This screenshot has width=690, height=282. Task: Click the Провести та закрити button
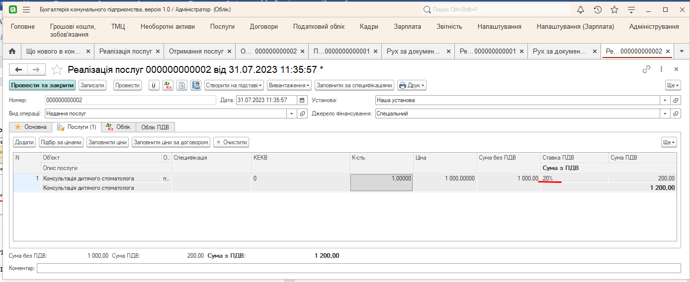[42, 85]
